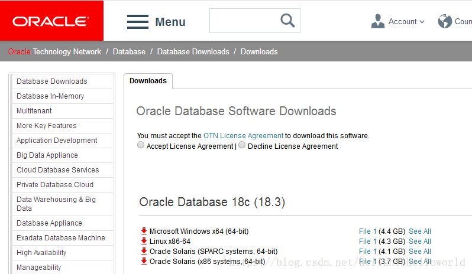Click the Menu label in header

tap(170, 22)
